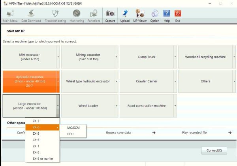Select Mini excavator machine type
Viewport: 237px width, 166px height.
30,57
